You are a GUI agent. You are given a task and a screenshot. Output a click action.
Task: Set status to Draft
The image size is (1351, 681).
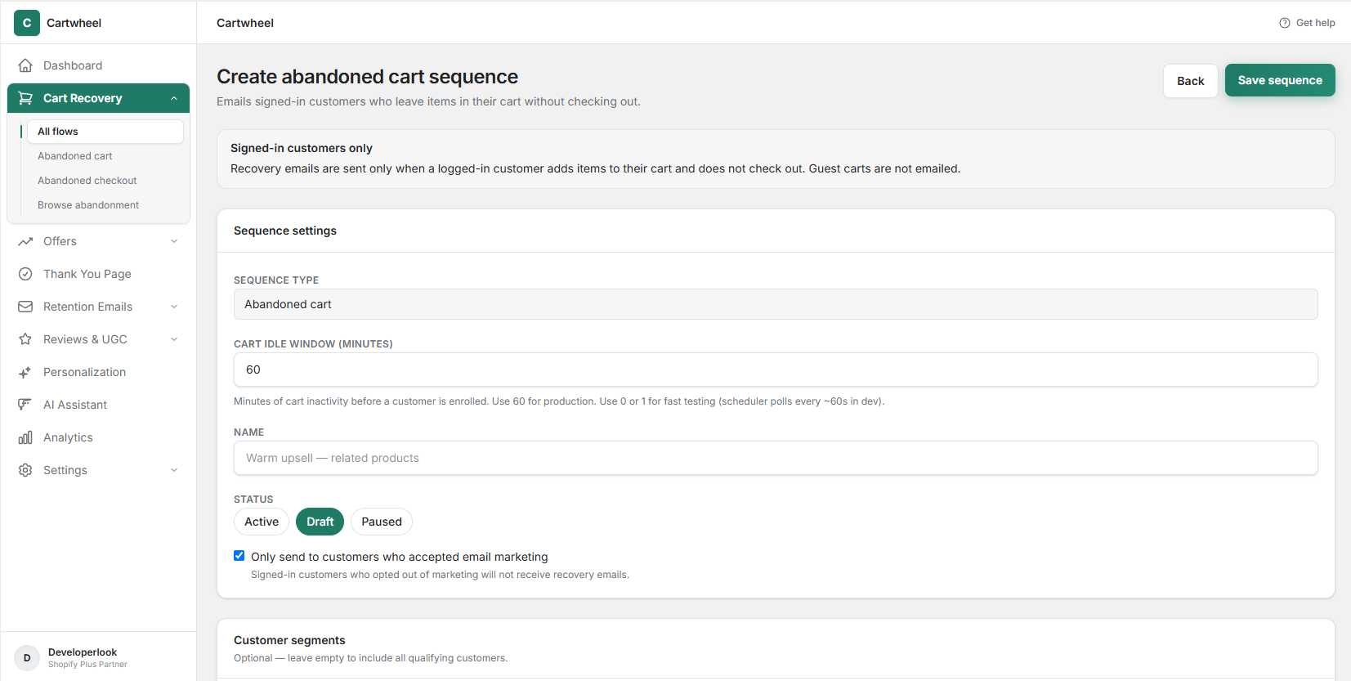(320, 522)
